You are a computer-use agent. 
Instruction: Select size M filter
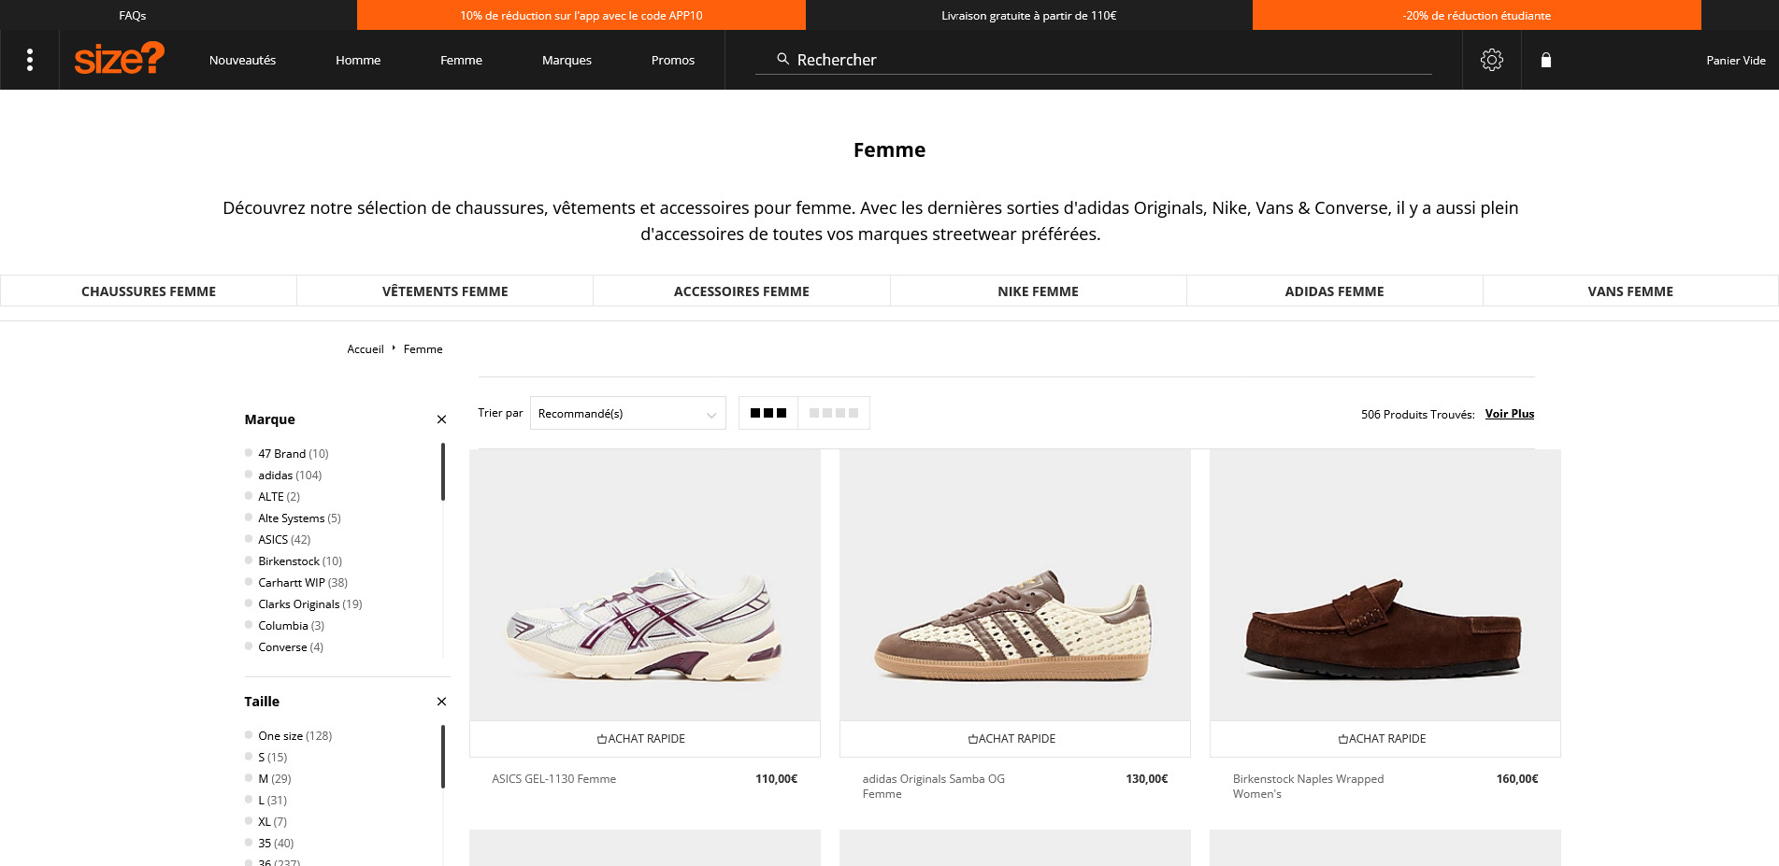click(x=268, y=778)
